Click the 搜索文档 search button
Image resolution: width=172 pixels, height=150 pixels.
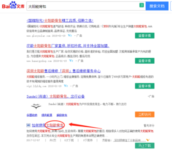point(157,6)
